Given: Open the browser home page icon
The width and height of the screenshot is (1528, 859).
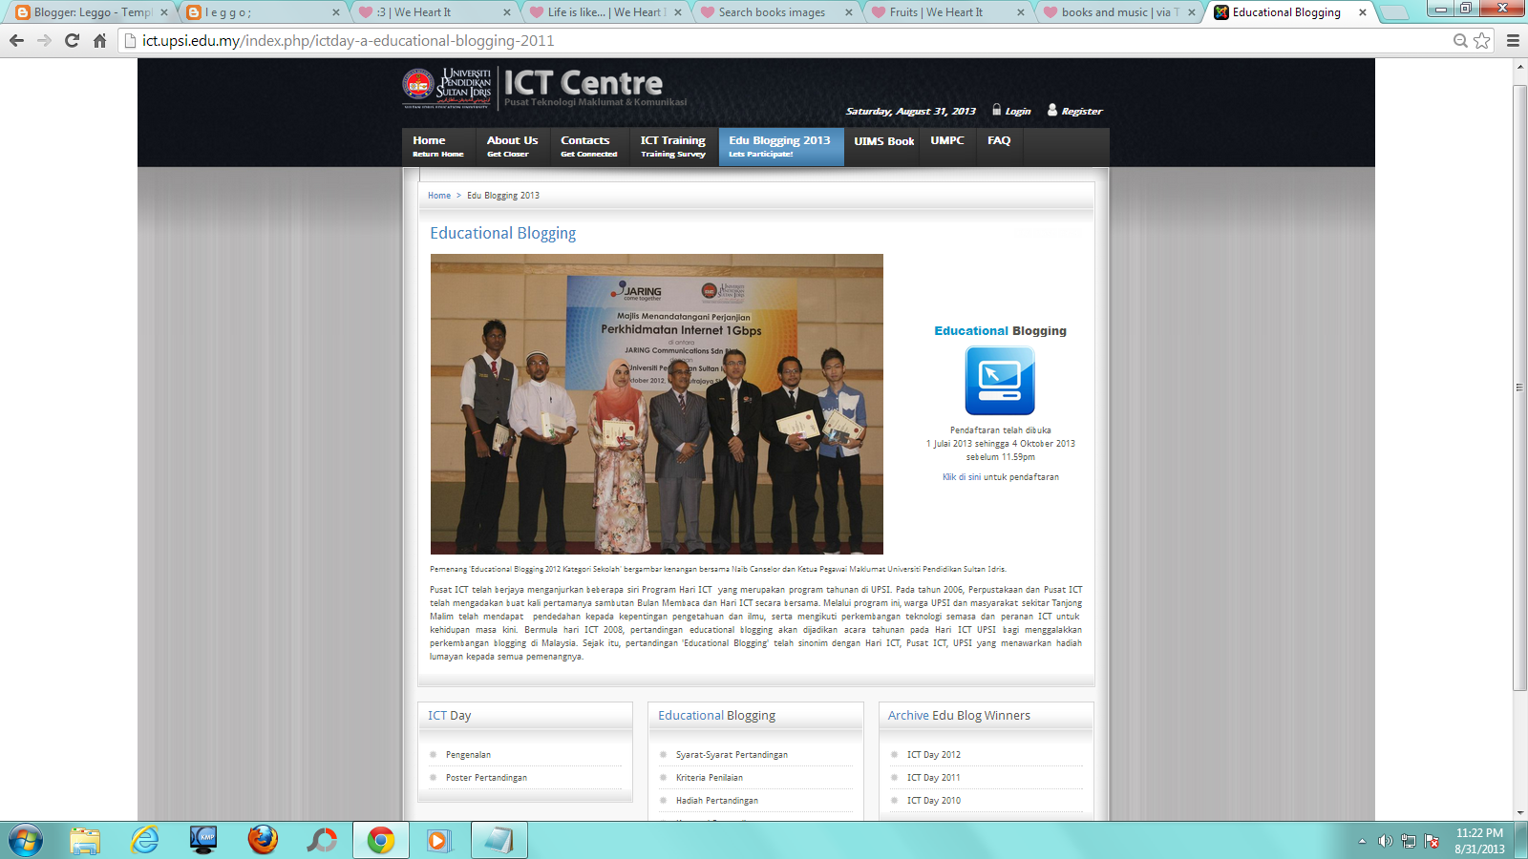Looking at the screenshot, I should point(99,40).
